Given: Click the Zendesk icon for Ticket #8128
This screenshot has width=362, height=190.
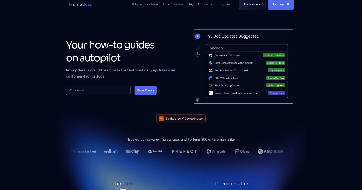Looking at the screenshot, I should pyautogui.click(x=211, y=71).
